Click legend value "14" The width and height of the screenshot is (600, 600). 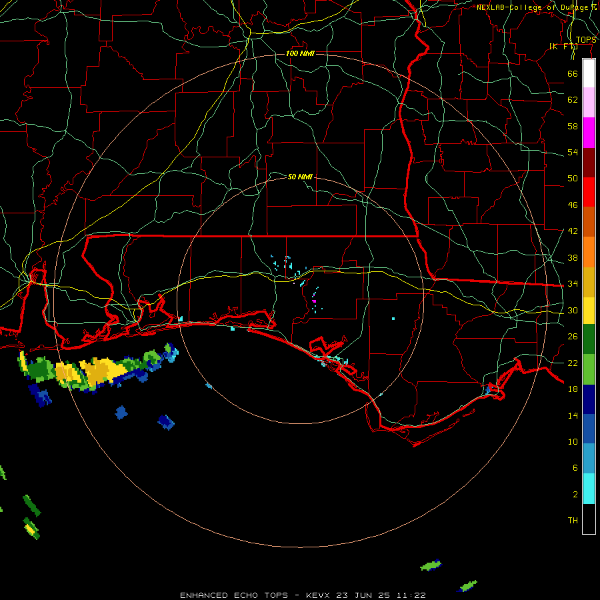(573, 415)
